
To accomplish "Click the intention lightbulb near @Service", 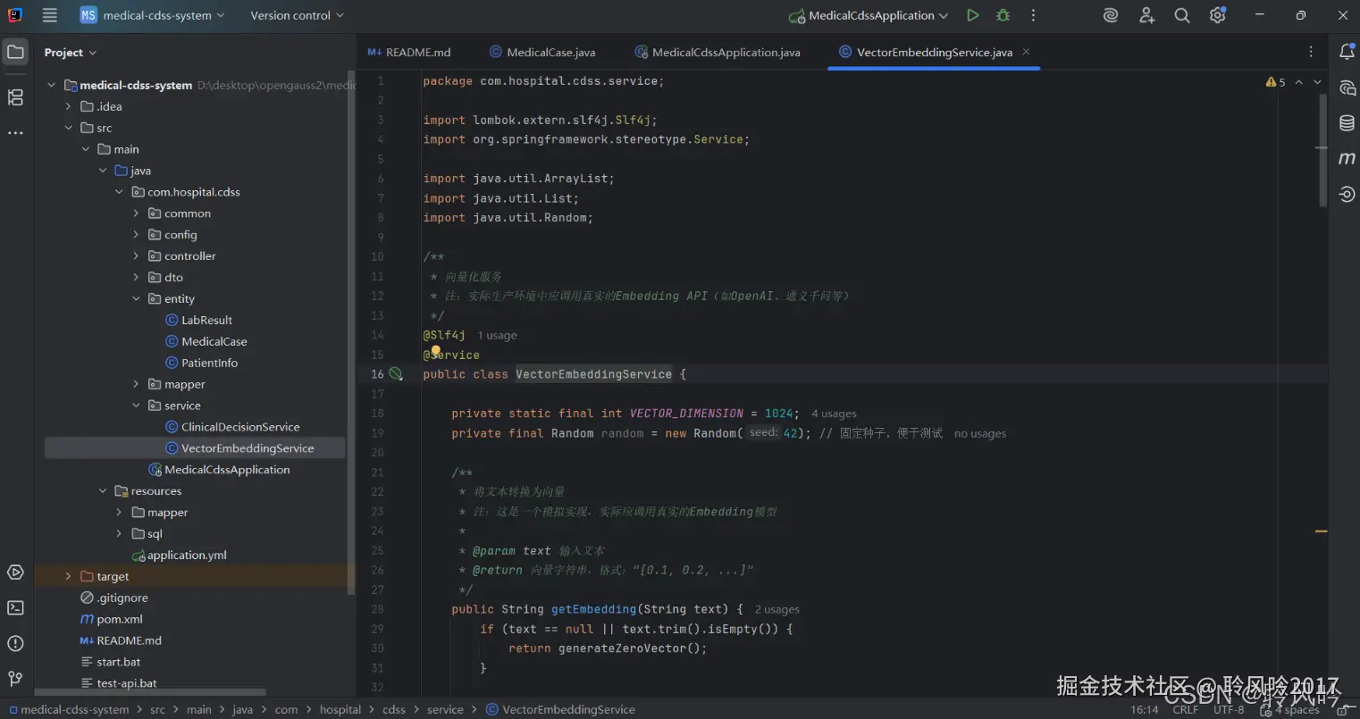I will coord(435,351).
